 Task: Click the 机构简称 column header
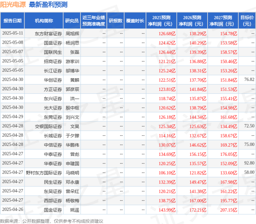coord(44,21)
